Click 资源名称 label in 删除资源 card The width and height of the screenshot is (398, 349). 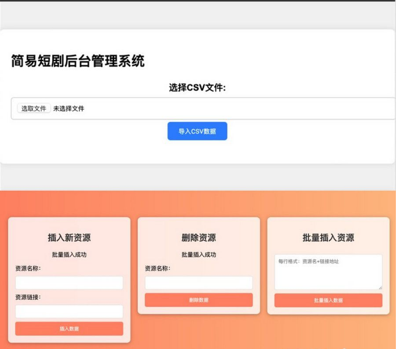pyautogui.click(x=158, y=269)
